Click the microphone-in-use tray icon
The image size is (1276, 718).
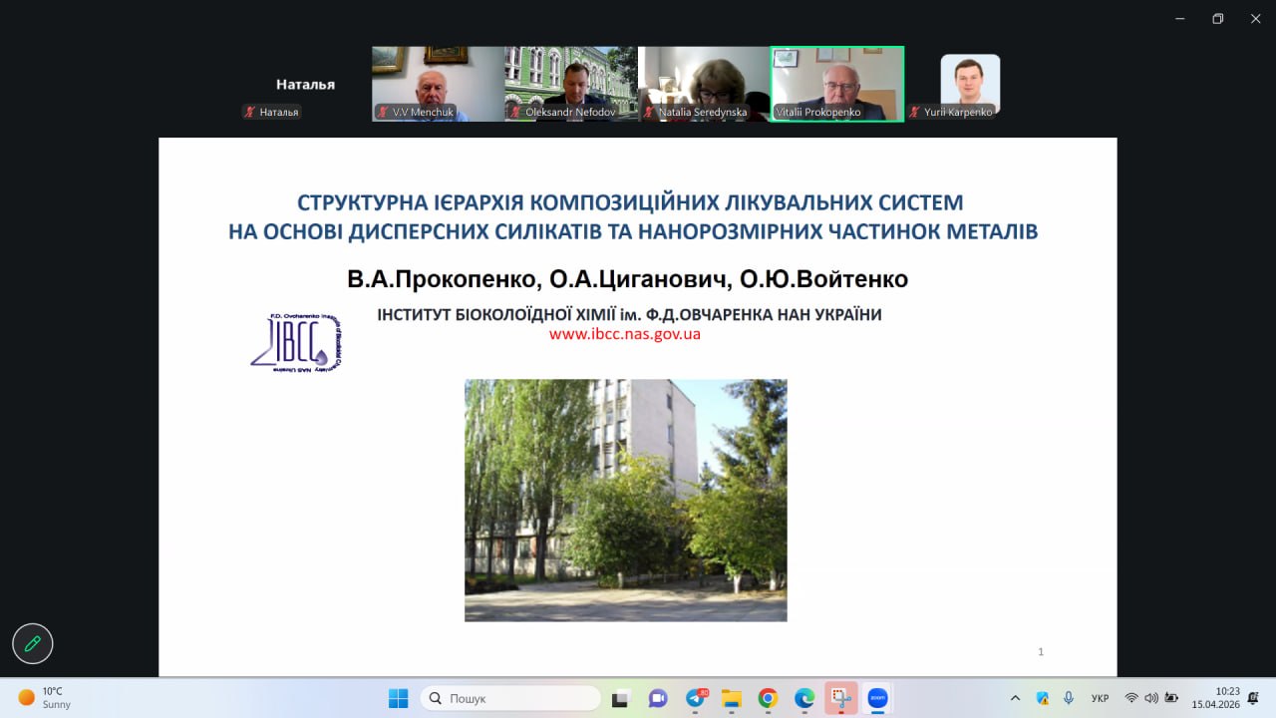pyautogui.click(x=1069, y=698)
